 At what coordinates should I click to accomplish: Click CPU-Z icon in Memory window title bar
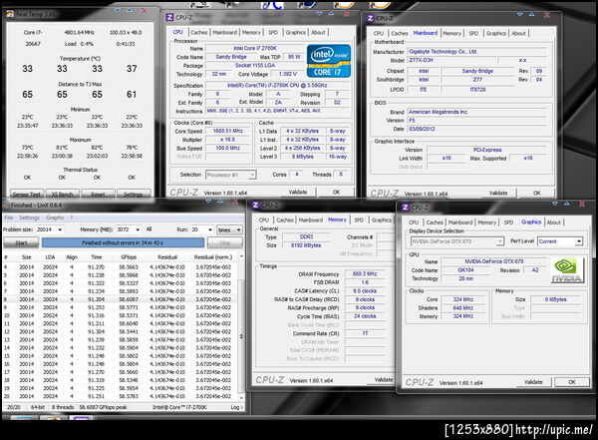coord(256,206)
